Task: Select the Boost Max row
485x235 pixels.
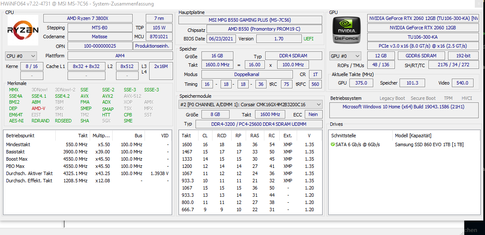Action: (x=88, y=159)
